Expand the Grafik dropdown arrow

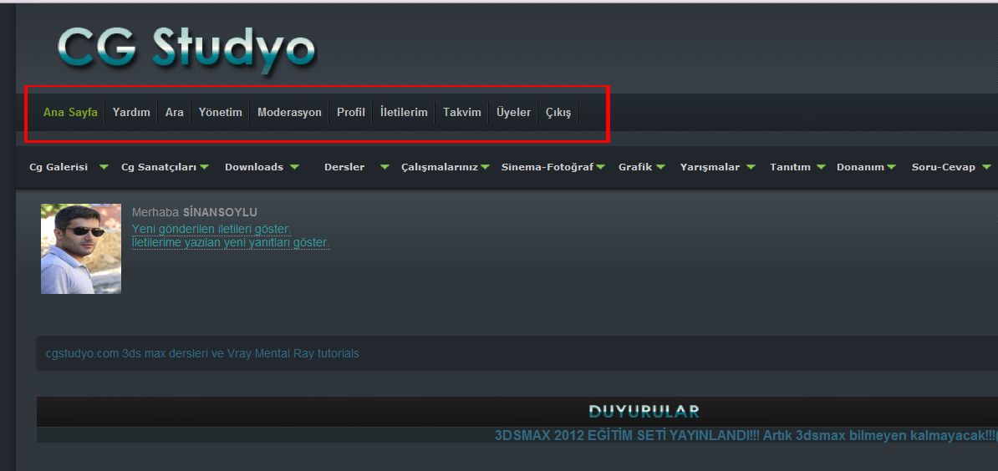click(x=660, y=167)
